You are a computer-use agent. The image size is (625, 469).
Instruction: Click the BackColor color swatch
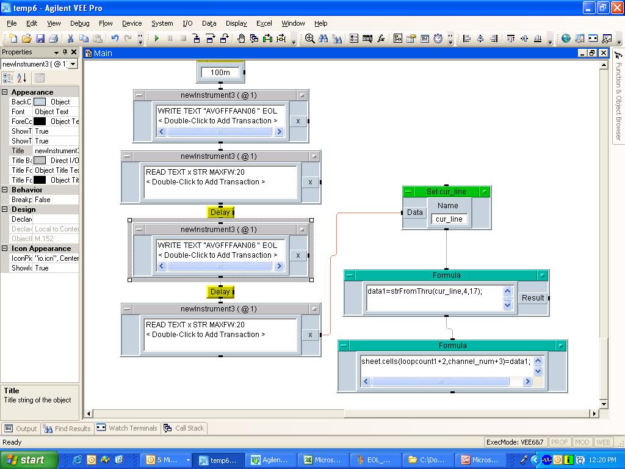[x=39, y=102]
